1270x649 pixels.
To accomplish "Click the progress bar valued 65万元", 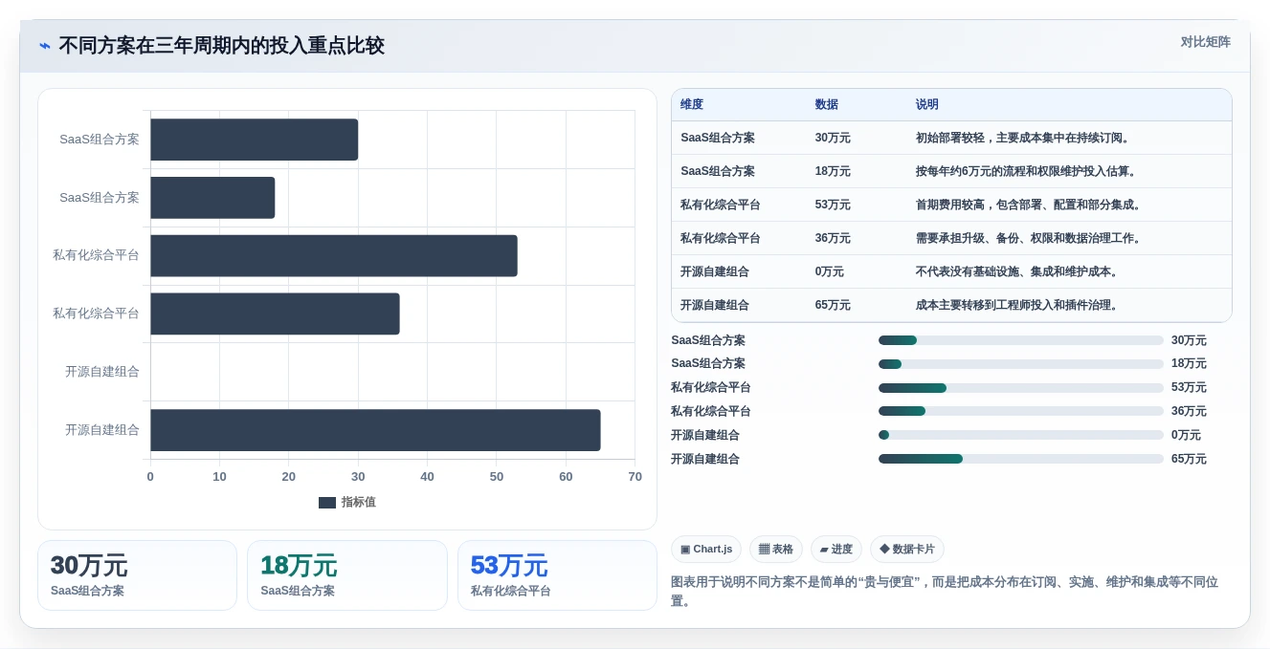I will pyautogui.click(x=1021, y=459).
